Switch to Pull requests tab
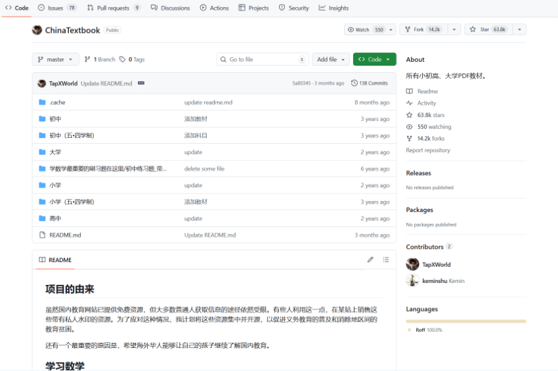 pos(114,8)
